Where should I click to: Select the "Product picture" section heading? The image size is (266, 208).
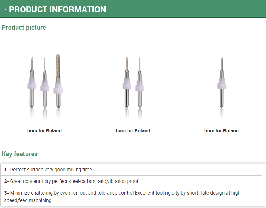[24, 28]
